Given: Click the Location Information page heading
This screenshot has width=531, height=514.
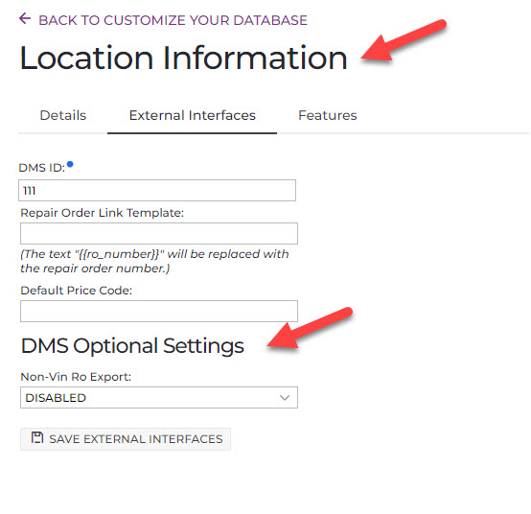Looking at the screenshot, I should point(183,58).
